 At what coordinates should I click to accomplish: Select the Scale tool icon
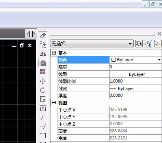(x=43, y=99)
